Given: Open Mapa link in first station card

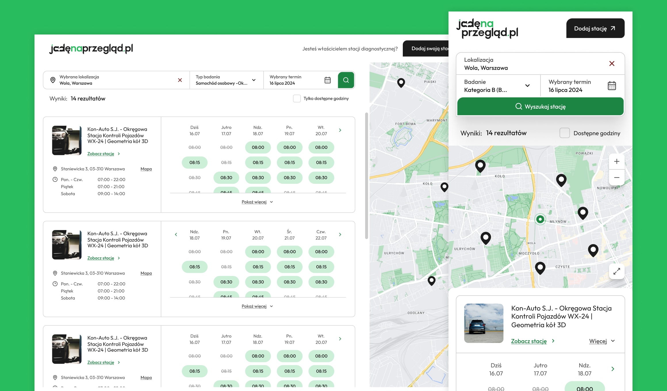Looking at the screenshot, I should click(146, 169).
